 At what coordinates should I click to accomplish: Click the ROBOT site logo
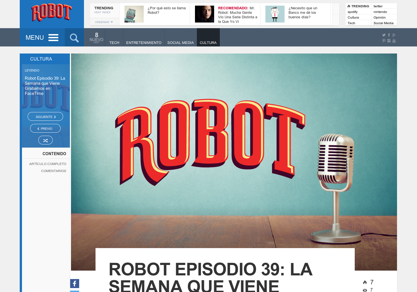tap(52, 12)
